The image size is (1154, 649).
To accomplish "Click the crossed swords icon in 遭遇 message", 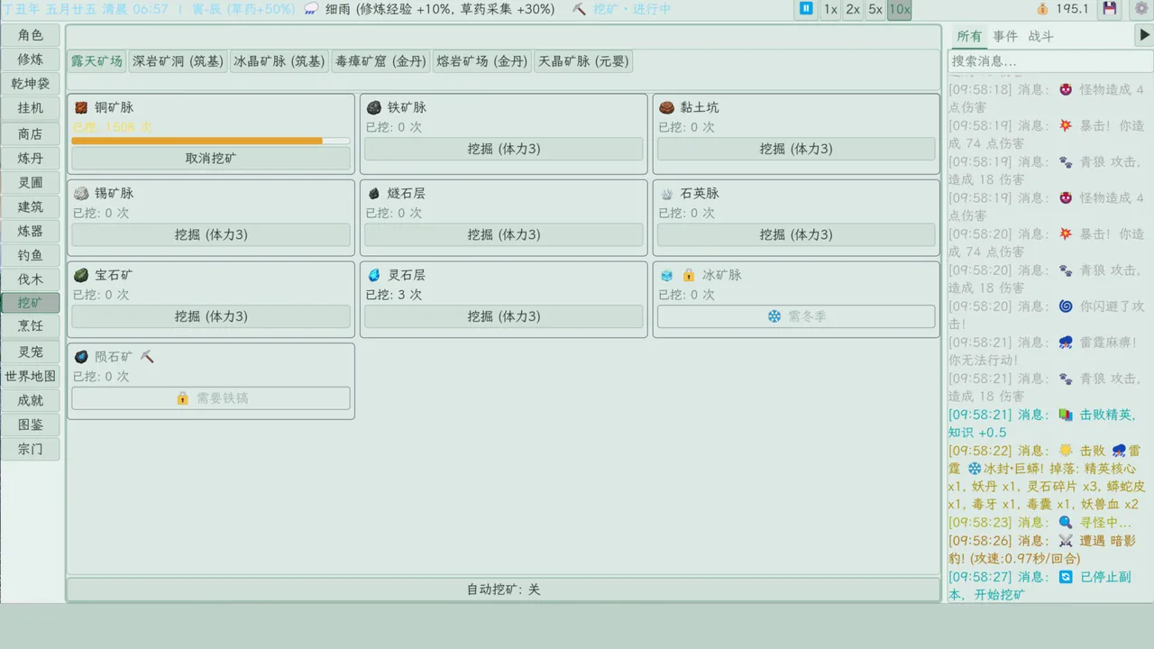I will click(1066, 541).
